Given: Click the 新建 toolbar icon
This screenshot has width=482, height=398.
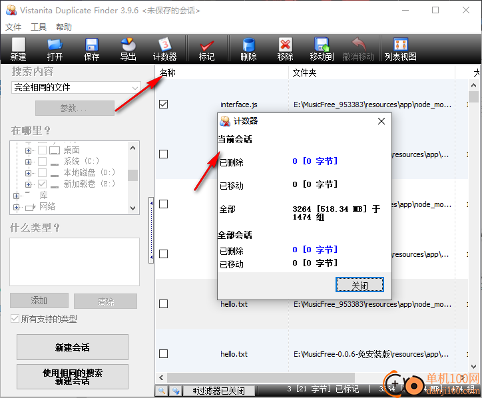Looking at the screenshot, I should [19, 49].
